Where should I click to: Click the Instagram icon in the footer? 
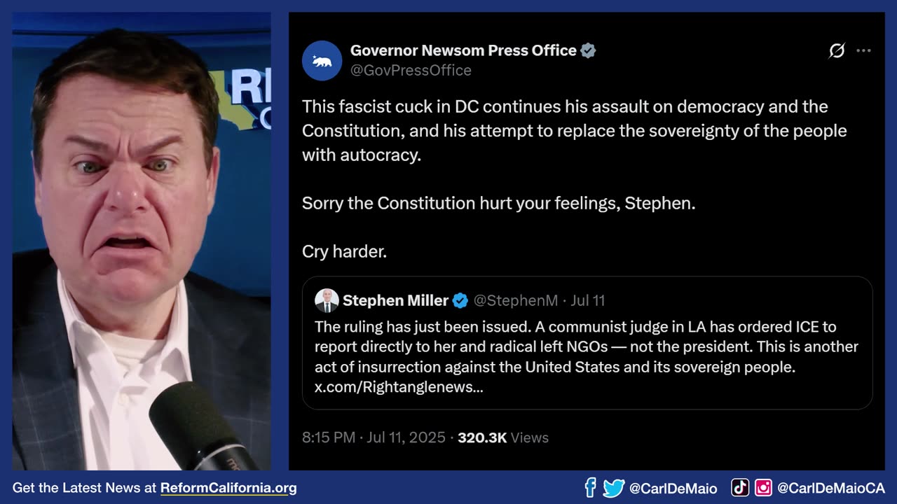point(763,488)
